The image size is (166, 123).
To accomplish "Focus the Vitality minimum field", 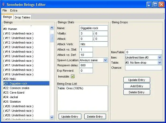I will click(x=86, y=33).
